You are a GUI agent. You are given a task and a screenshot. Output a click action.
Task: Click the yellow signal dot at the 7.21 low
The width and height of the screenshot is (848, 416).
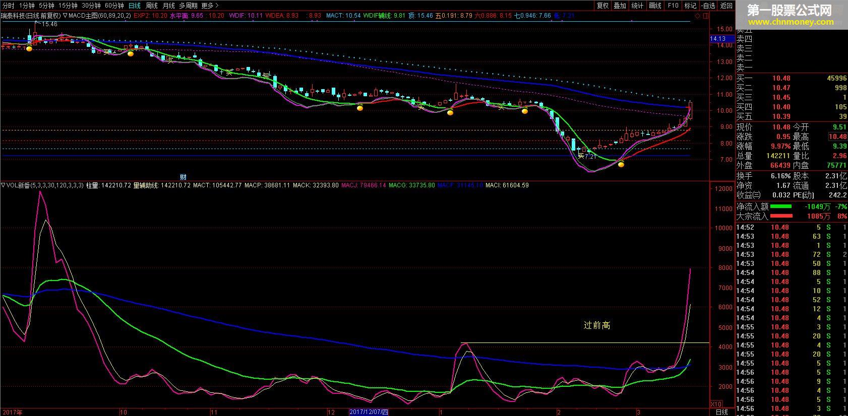click(621, 164)
